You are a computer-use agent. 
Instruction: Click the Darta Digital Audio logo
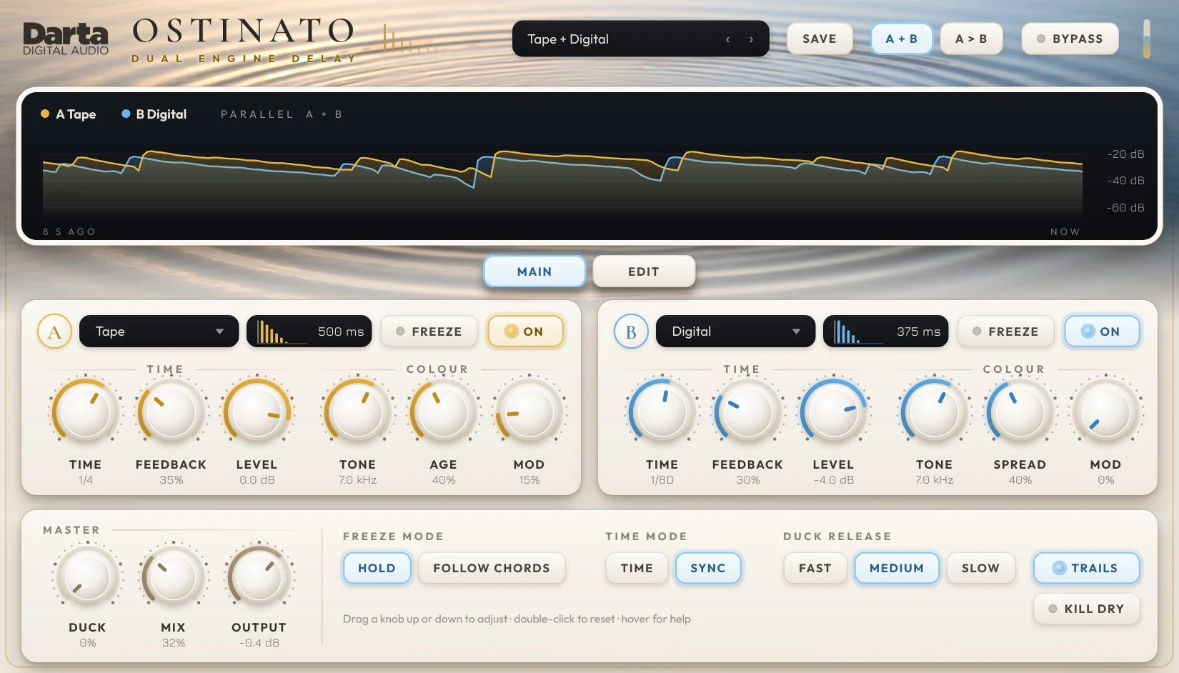tap(66, 39)
